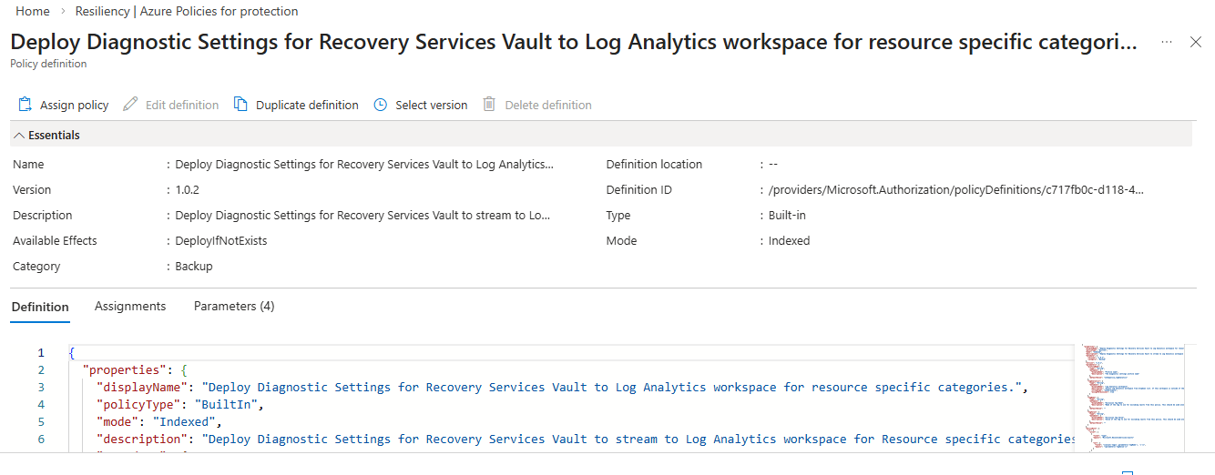This screenshot has width=1215, height=475.
Task: Click Select version button text
Action: pos(431,106)
